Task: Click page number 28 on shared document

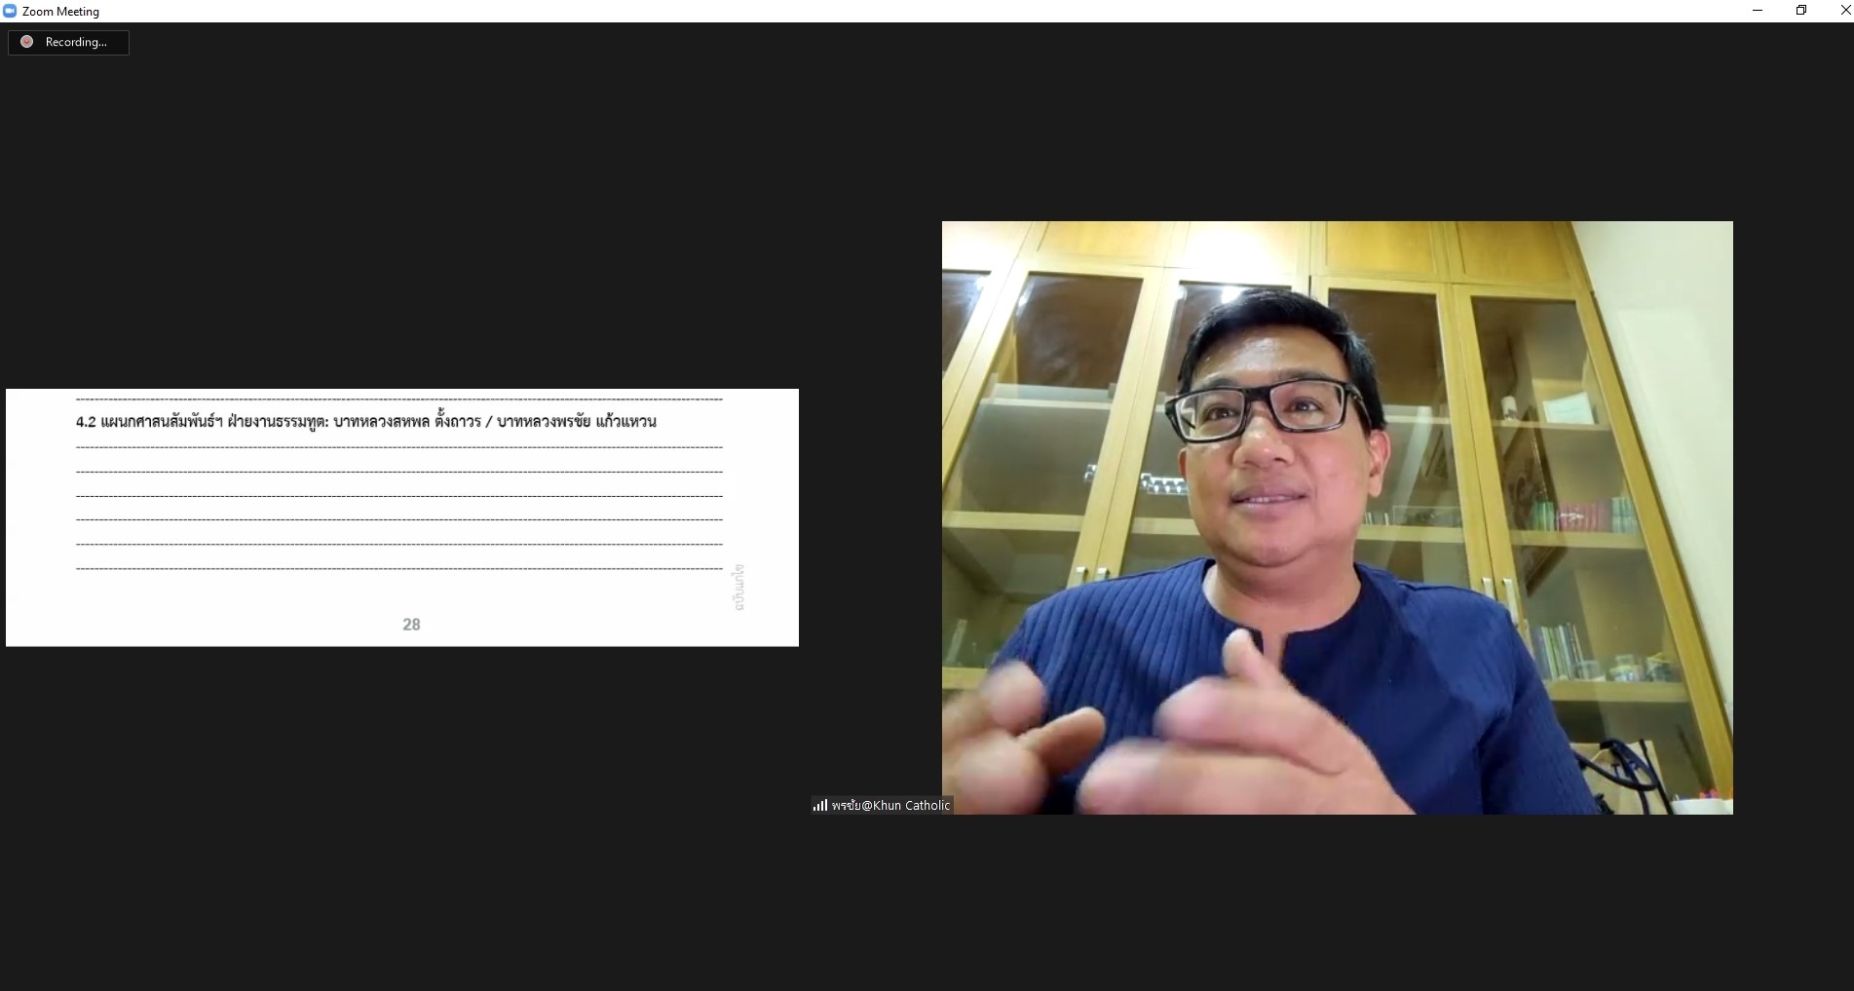Action: pyautogui.click(x=411, y=625)
